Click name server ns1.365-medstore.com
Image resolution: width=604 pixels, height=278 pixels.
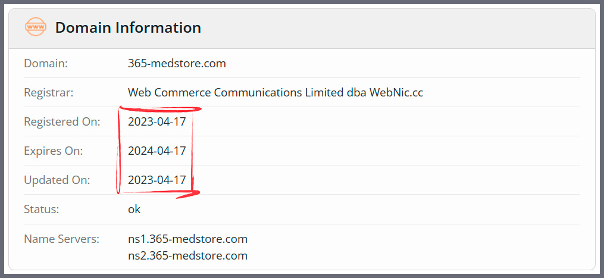coord(187,239)
